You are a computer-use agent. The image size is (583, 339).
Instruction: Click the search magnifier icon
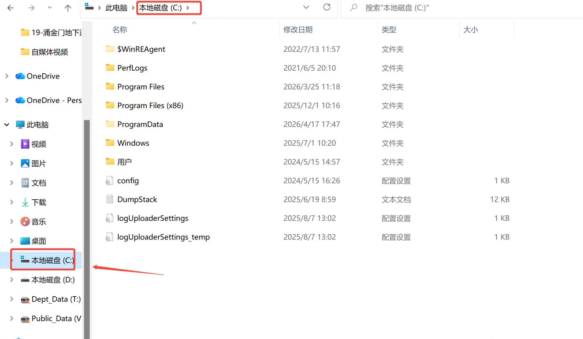click(354, 8)
